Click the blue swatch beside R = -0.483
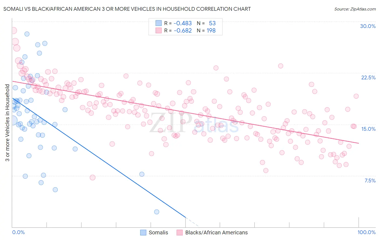379x240 pixels. tap(159, 23)
